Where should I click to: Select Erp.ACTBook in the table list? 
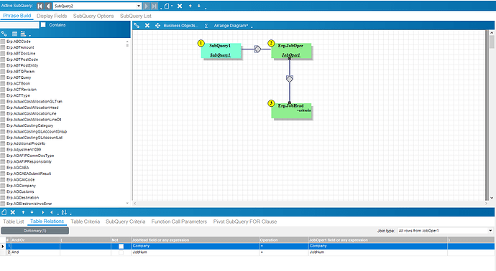[x=19, y=83]
